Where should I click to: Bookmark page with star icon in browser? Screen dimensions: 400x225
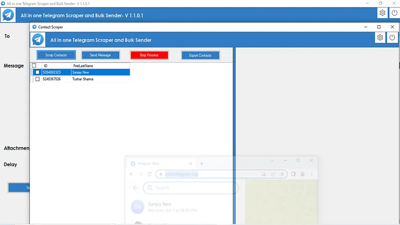tap(282, 174)
